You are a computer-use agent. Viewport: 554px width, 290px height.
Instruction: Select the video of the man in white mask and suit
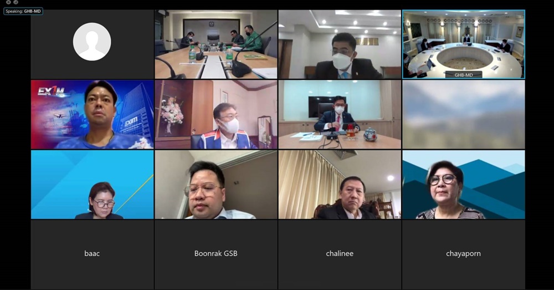(x=340, y=44)
